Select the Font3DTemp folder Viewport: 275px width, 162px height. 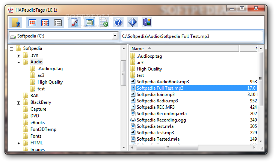43,129
